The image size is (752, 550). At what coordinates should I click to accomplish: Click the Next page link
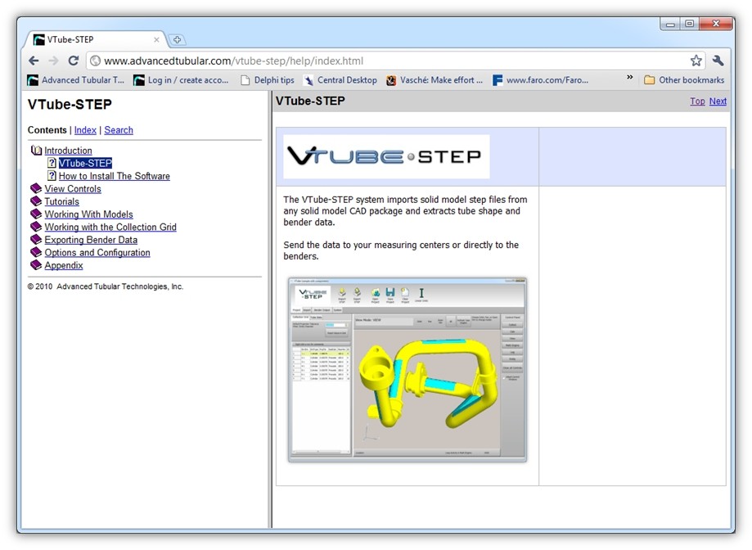pos(718,101)
